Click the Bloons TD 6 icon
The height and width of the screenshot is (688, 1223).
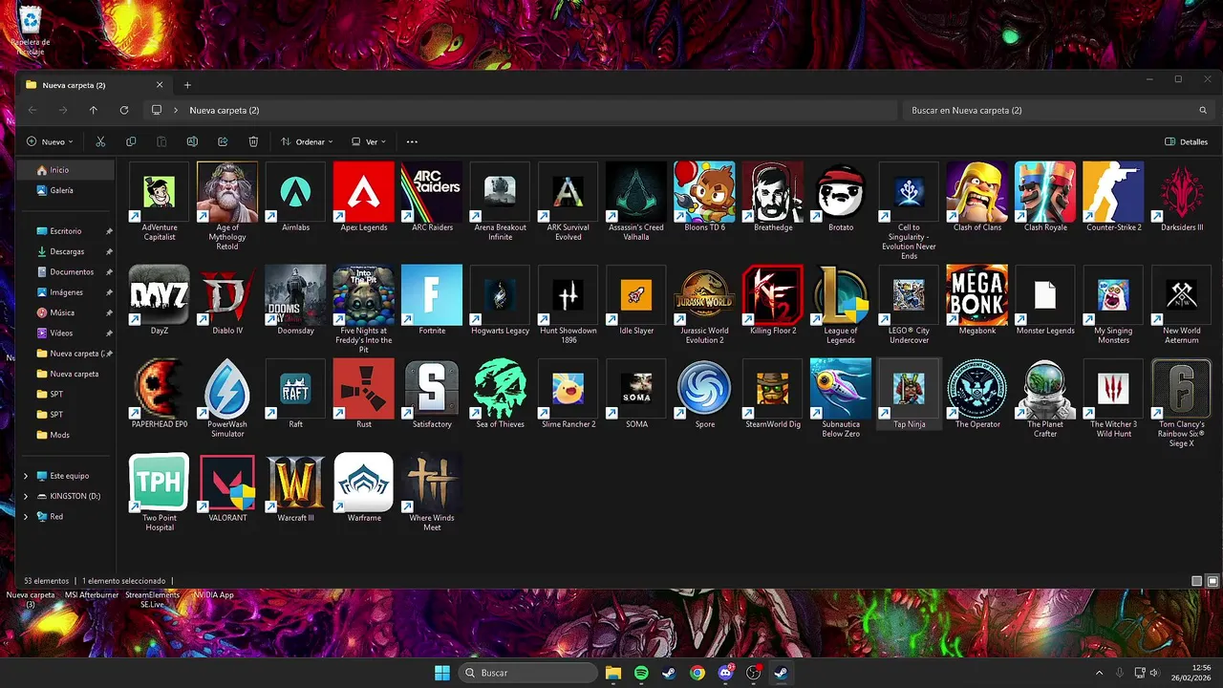tap(704, 192)
